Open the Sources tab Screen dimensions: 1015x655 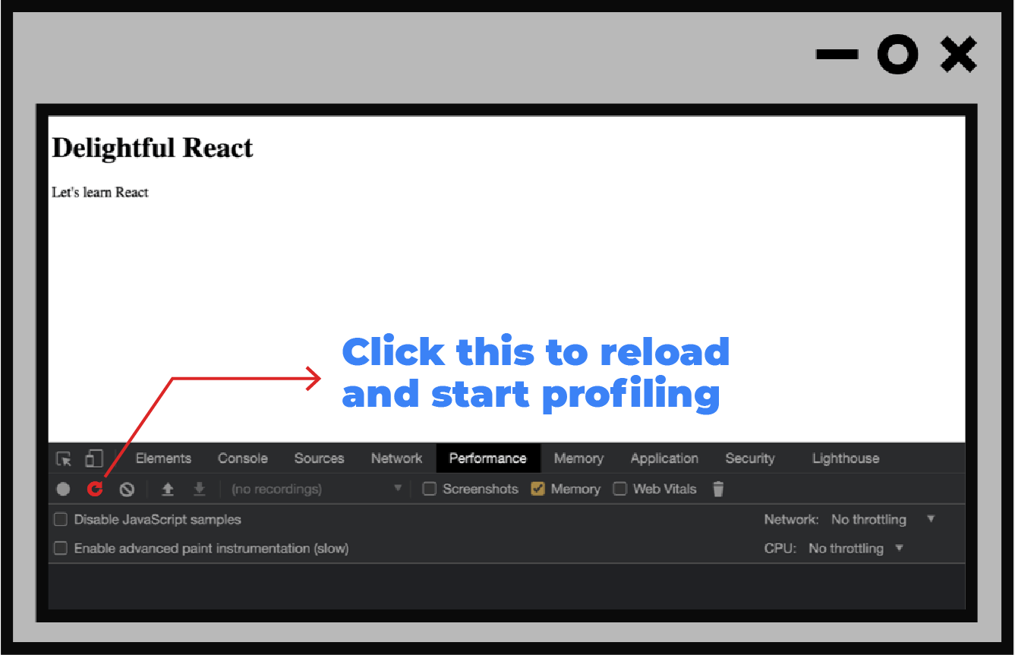click(319, 458)
